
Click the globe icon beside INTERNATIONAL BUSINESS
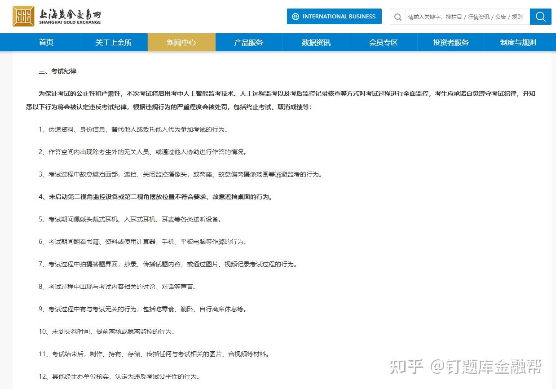296,16
